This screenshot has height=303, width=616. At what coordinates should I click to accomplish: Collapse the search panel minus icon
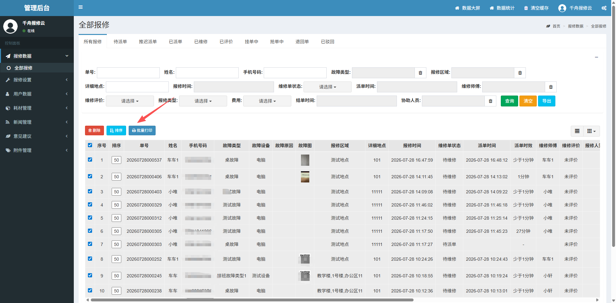pos(596,57)
